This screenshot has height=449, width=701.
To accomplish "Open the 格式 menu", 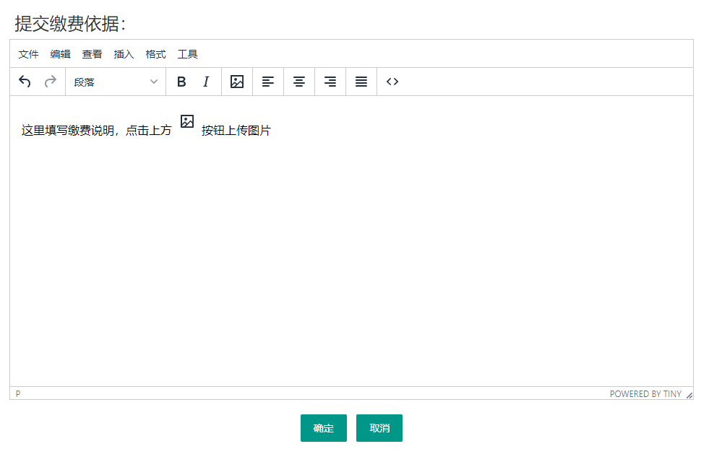I will tap(156, 54).
